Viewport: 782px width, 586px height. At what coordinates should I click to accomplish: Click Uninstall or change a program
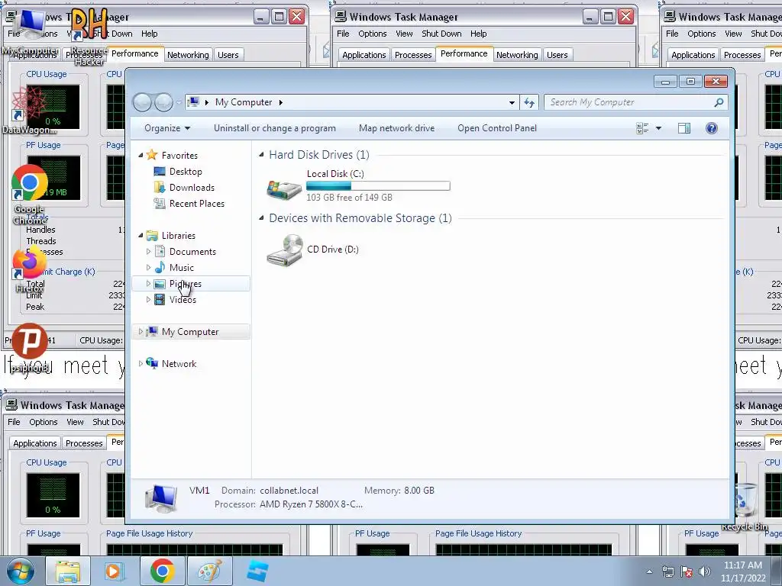coord(275,128)
